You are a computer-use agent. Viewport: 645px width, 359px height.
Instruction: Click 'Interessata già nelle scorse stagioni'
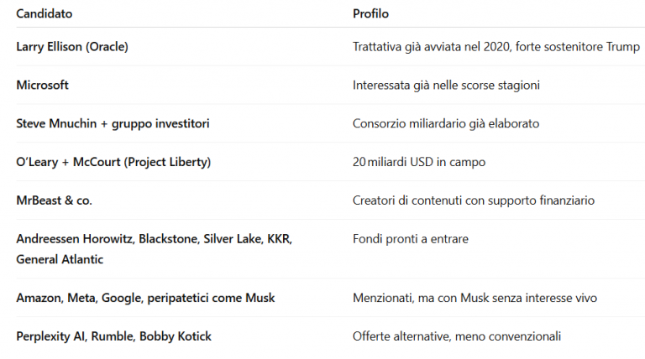[x=446, y=86]
